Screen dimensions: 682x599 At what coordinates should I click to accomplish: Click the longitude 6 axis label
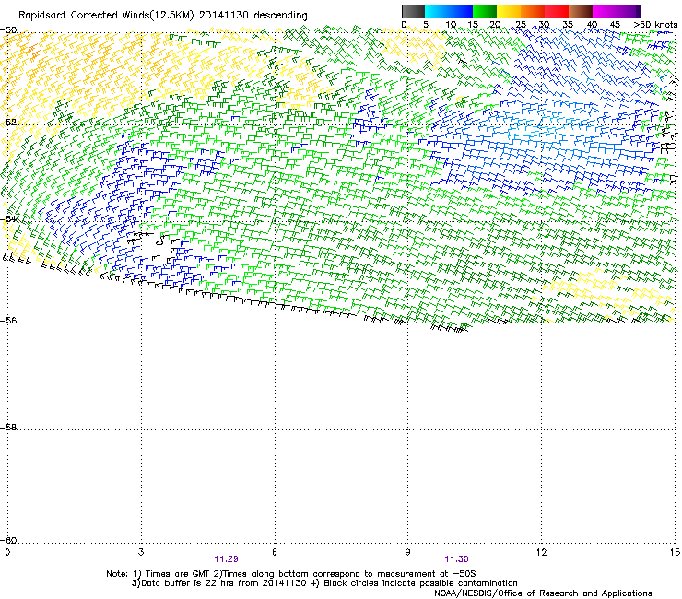point(275,552)
